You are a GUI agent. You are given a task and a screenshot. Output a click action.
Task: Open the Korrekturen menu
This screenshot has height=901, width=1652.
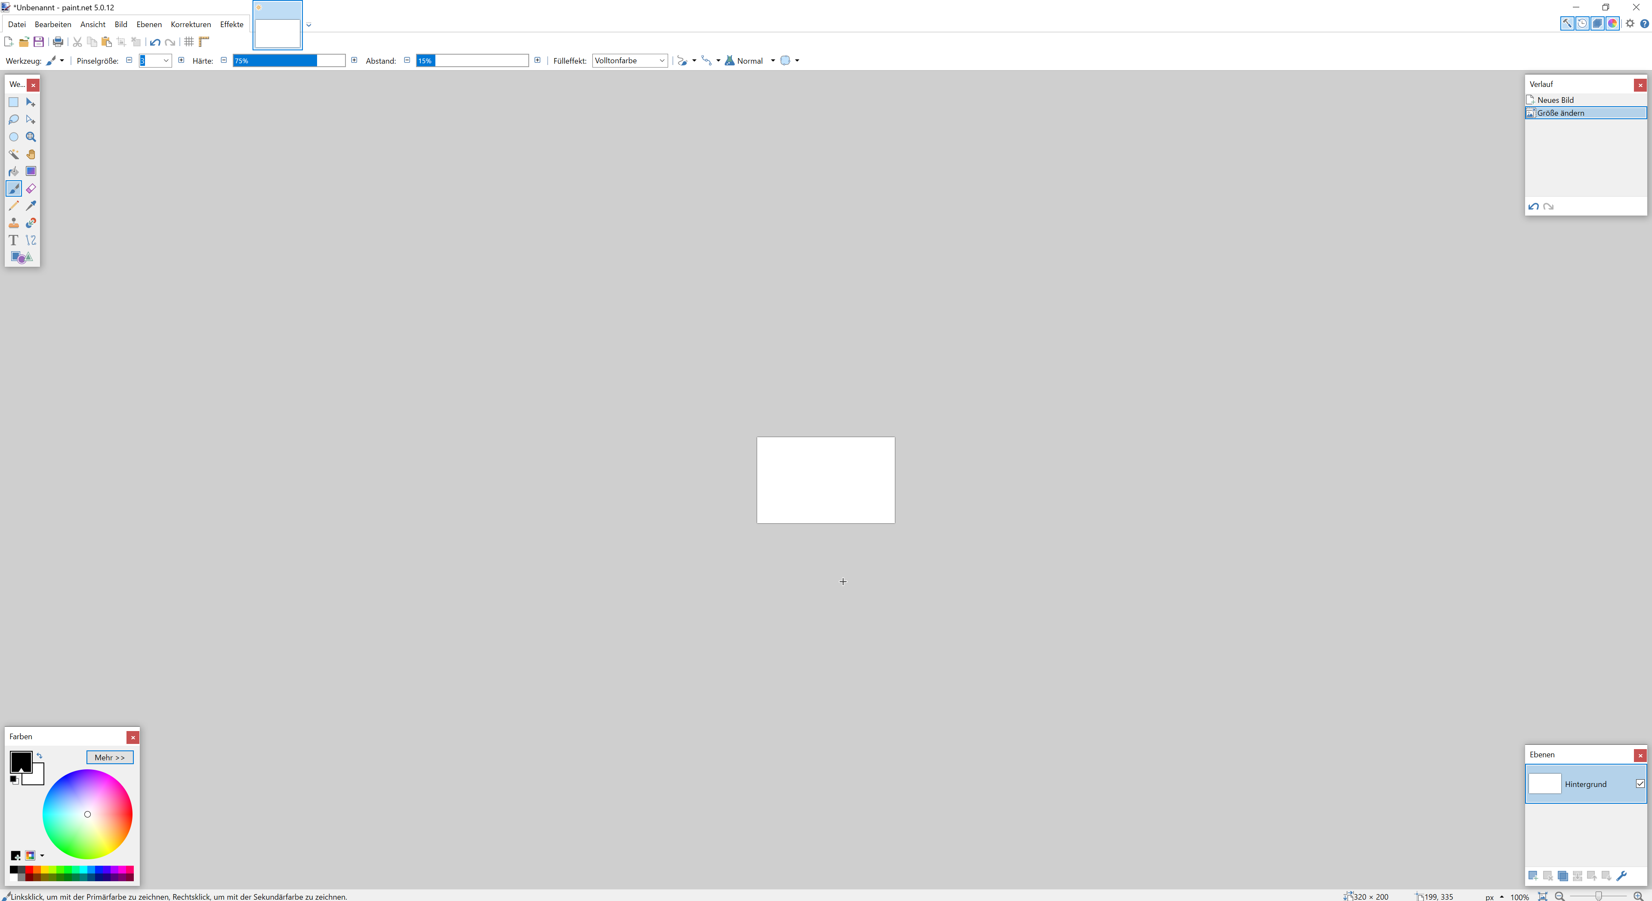pyautogui.click(x=191, y=25)
